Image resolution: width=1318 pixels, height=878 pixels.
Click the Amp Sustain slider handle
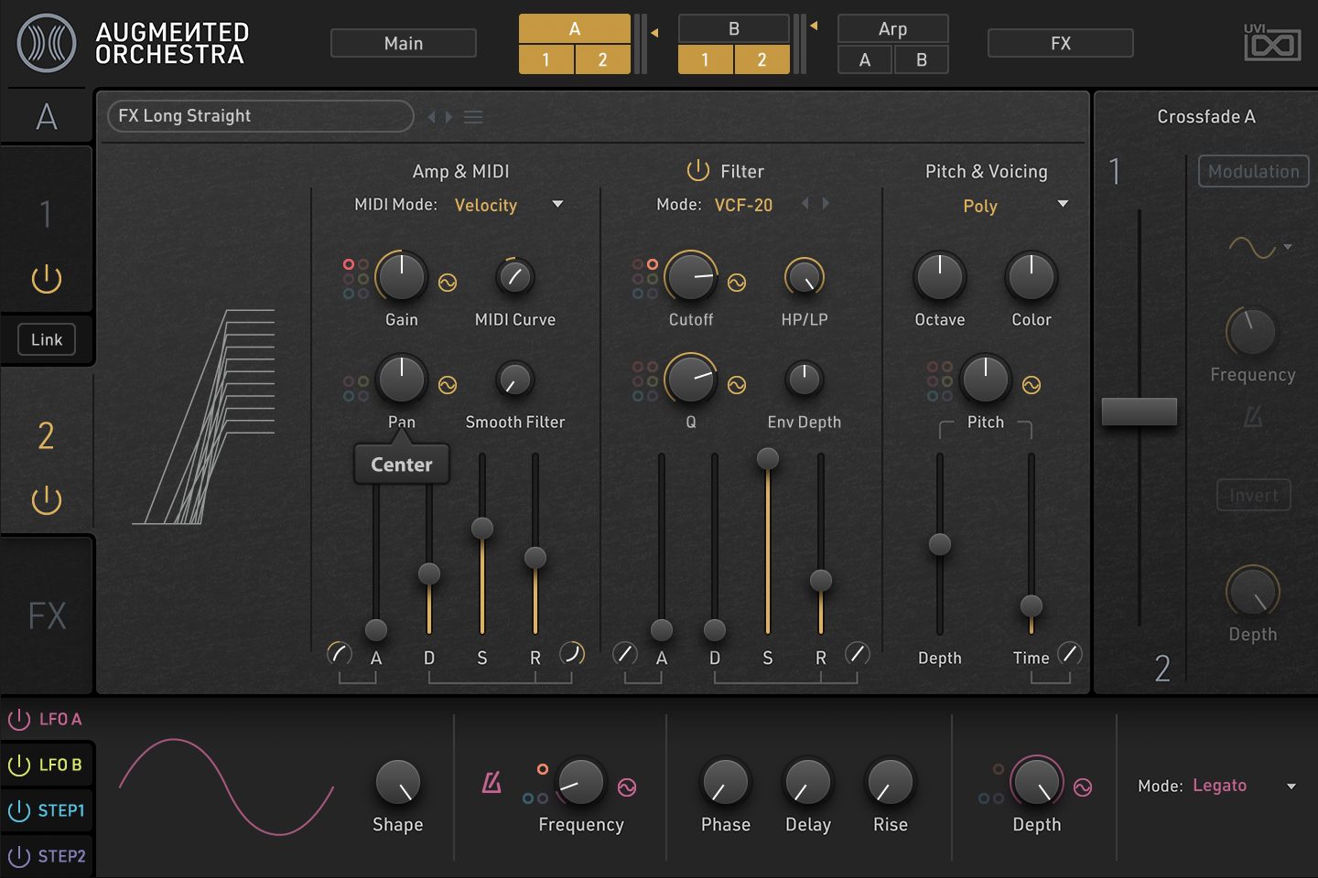(482, 528)
